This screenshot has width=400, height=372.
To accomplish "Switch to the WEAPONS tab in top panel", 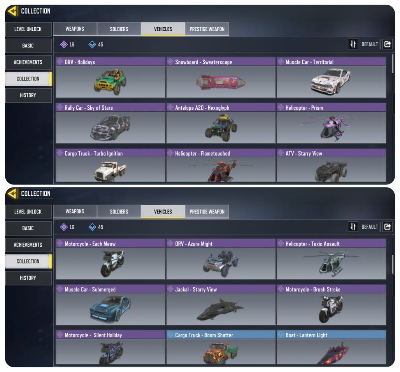I will [x=75, y=29].
